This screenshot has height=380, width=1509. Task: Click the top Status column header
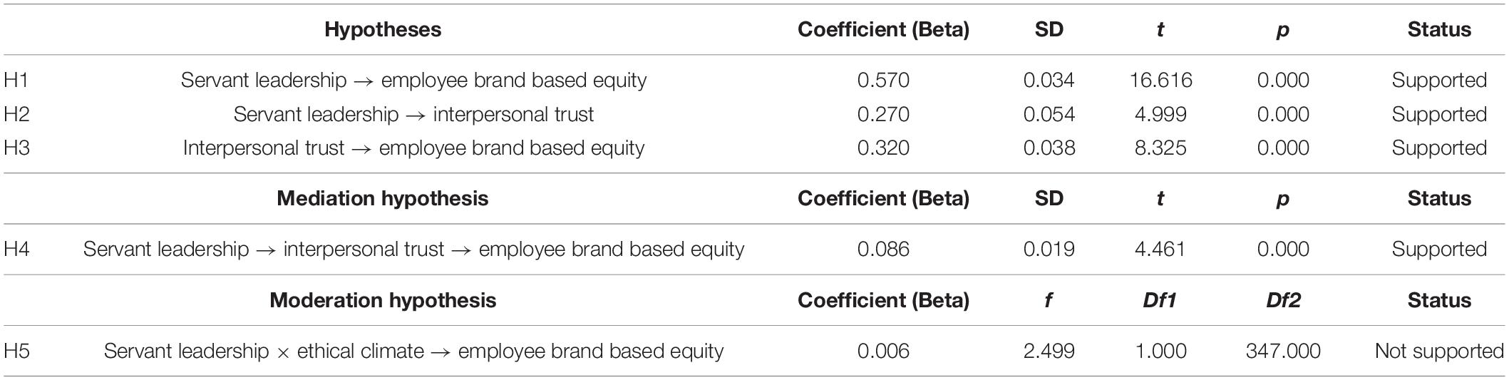click(x=1439, y=29)
